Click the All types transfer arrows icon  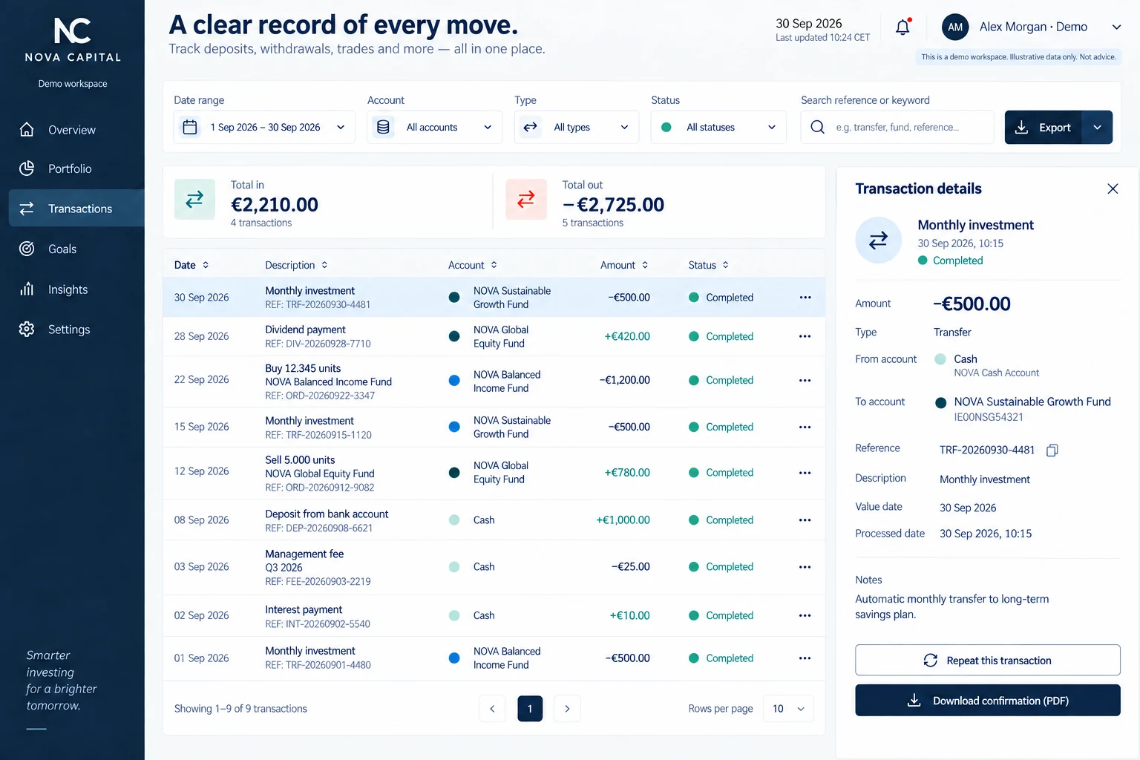point(530,127)
